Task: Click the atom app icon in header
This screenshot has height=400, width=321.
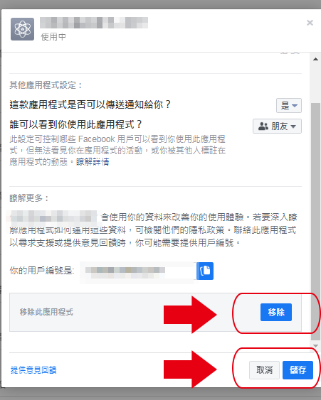Action: pyautogui.click(x=22, y=29)
